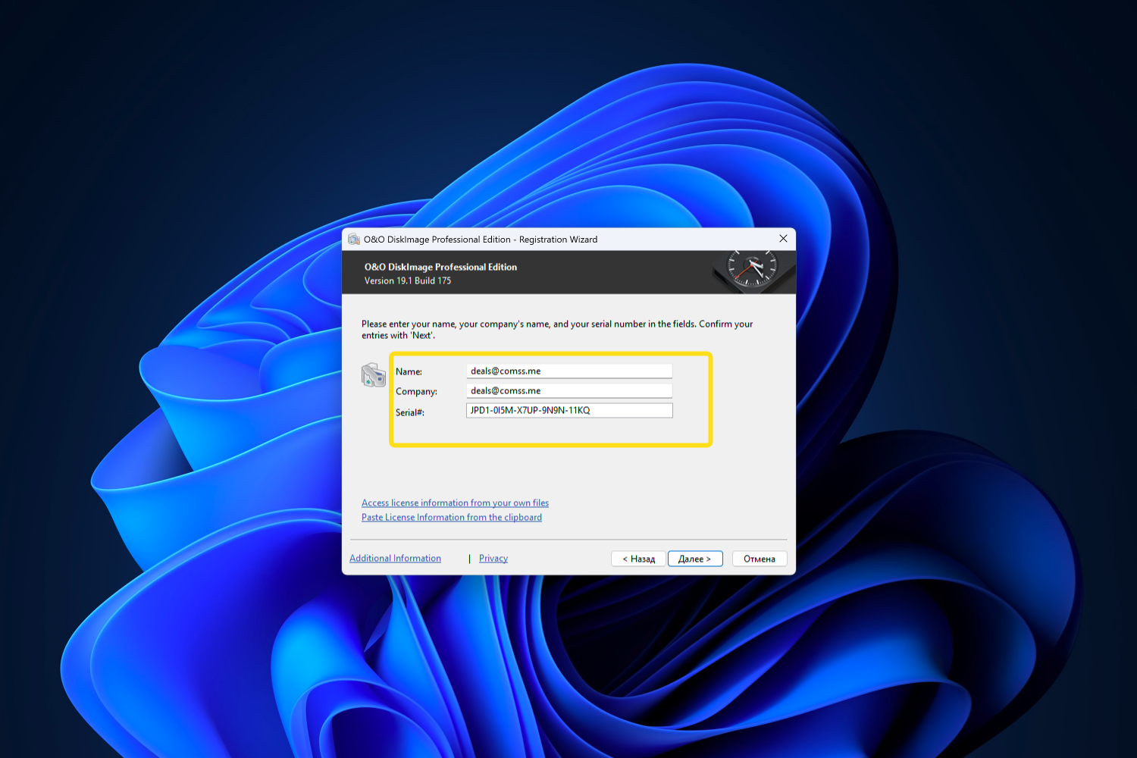Click the 'Please enter your name' instruction text

557,330
